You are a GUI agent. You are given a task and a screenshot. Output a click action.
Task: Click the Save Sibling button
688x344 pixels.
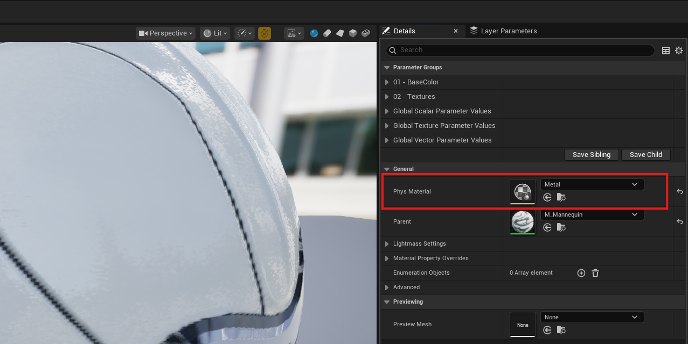(592, 155)
